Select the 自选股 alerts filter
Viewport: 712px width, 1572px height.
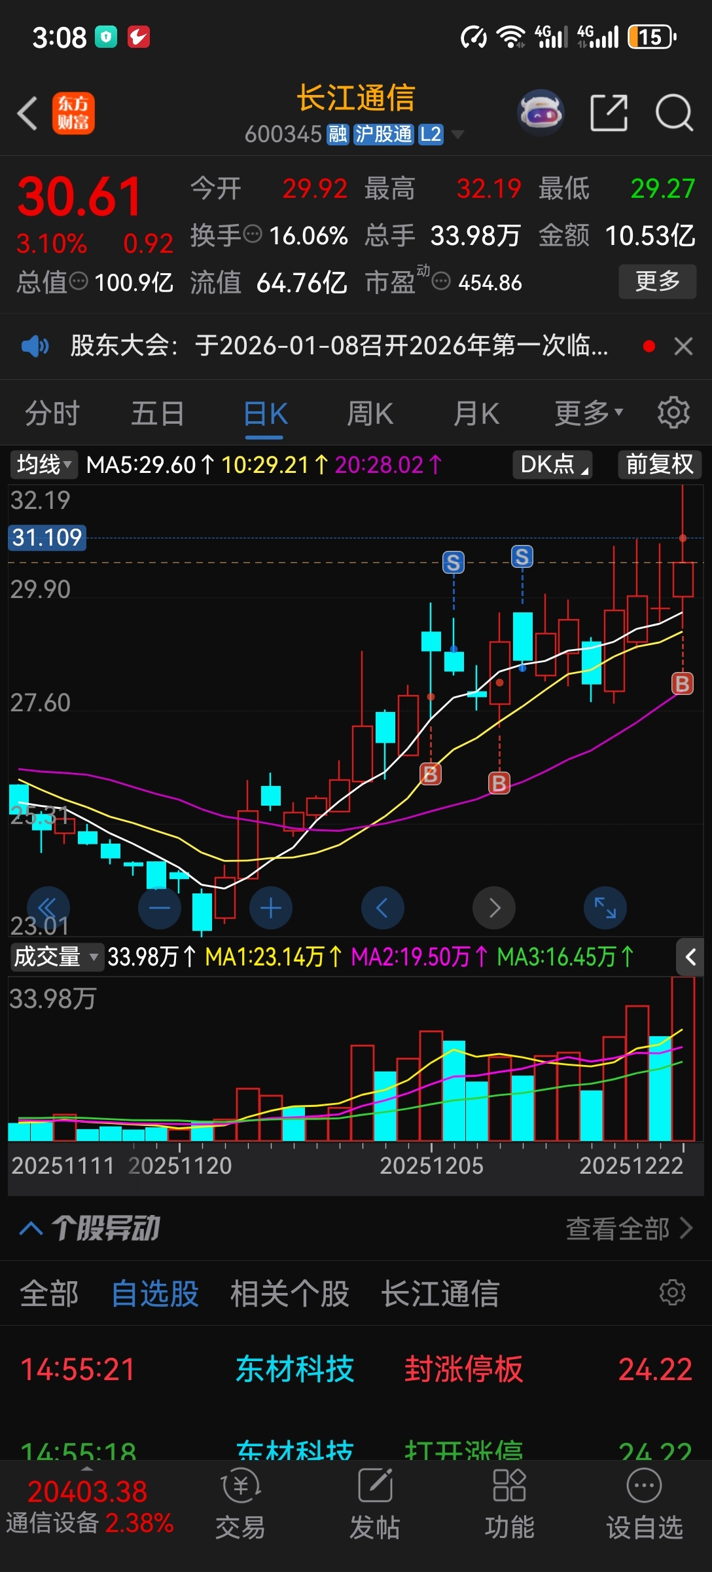[155, 1294]
